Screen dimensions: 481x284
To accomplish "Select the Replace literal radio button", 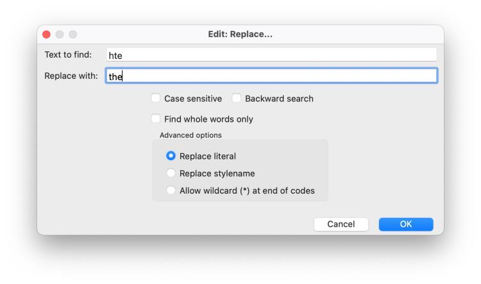I will tap(171, 156).
